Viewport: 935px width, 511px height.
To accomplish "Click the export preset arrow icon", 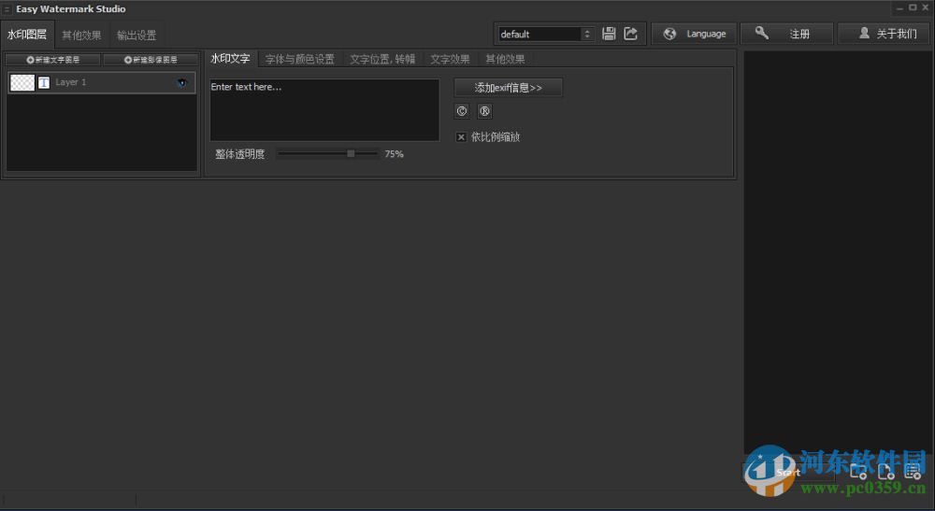I will [631, 34].
